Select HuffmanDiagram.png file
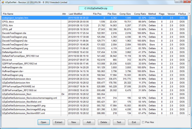192x129 pixels. [94, 75]
